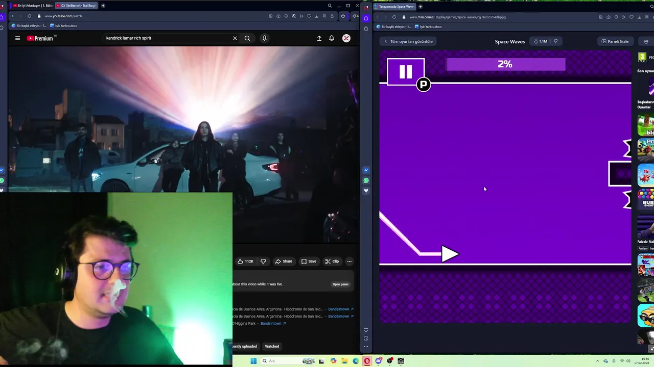654x367 pixels.
Task: Open 'Işık Yankısı.docx' bookmark in YouTube window
Action: [x=63, y=26]
